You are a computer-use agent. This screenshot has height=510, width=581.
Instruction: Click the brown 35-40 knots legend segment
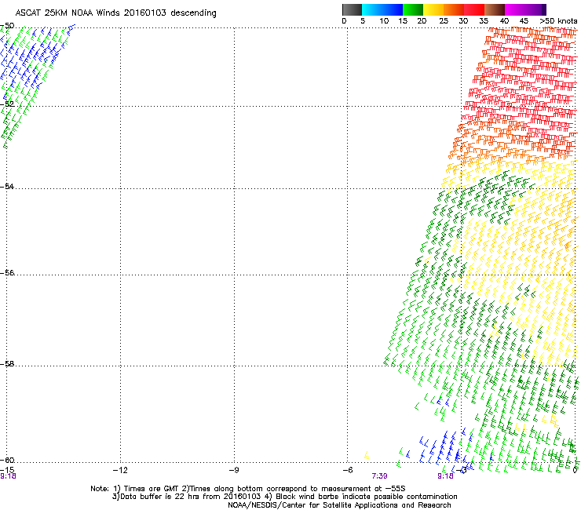(x=495, y=9)
